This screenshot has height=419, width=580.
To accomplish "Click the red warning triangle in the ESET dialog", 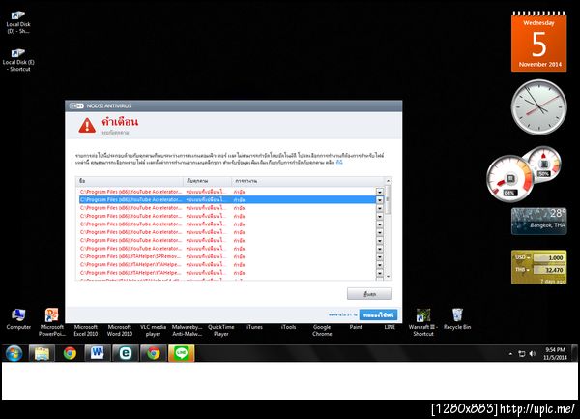I will pos(87,126).
